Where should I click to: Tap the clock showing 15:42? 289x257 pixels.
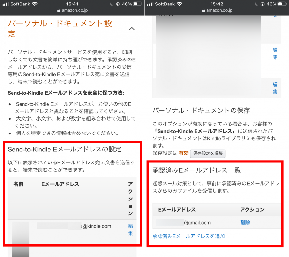click(216, 4)
